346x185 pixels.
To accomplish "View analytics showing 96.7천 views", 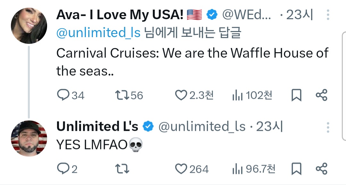I will click(236, 169).
